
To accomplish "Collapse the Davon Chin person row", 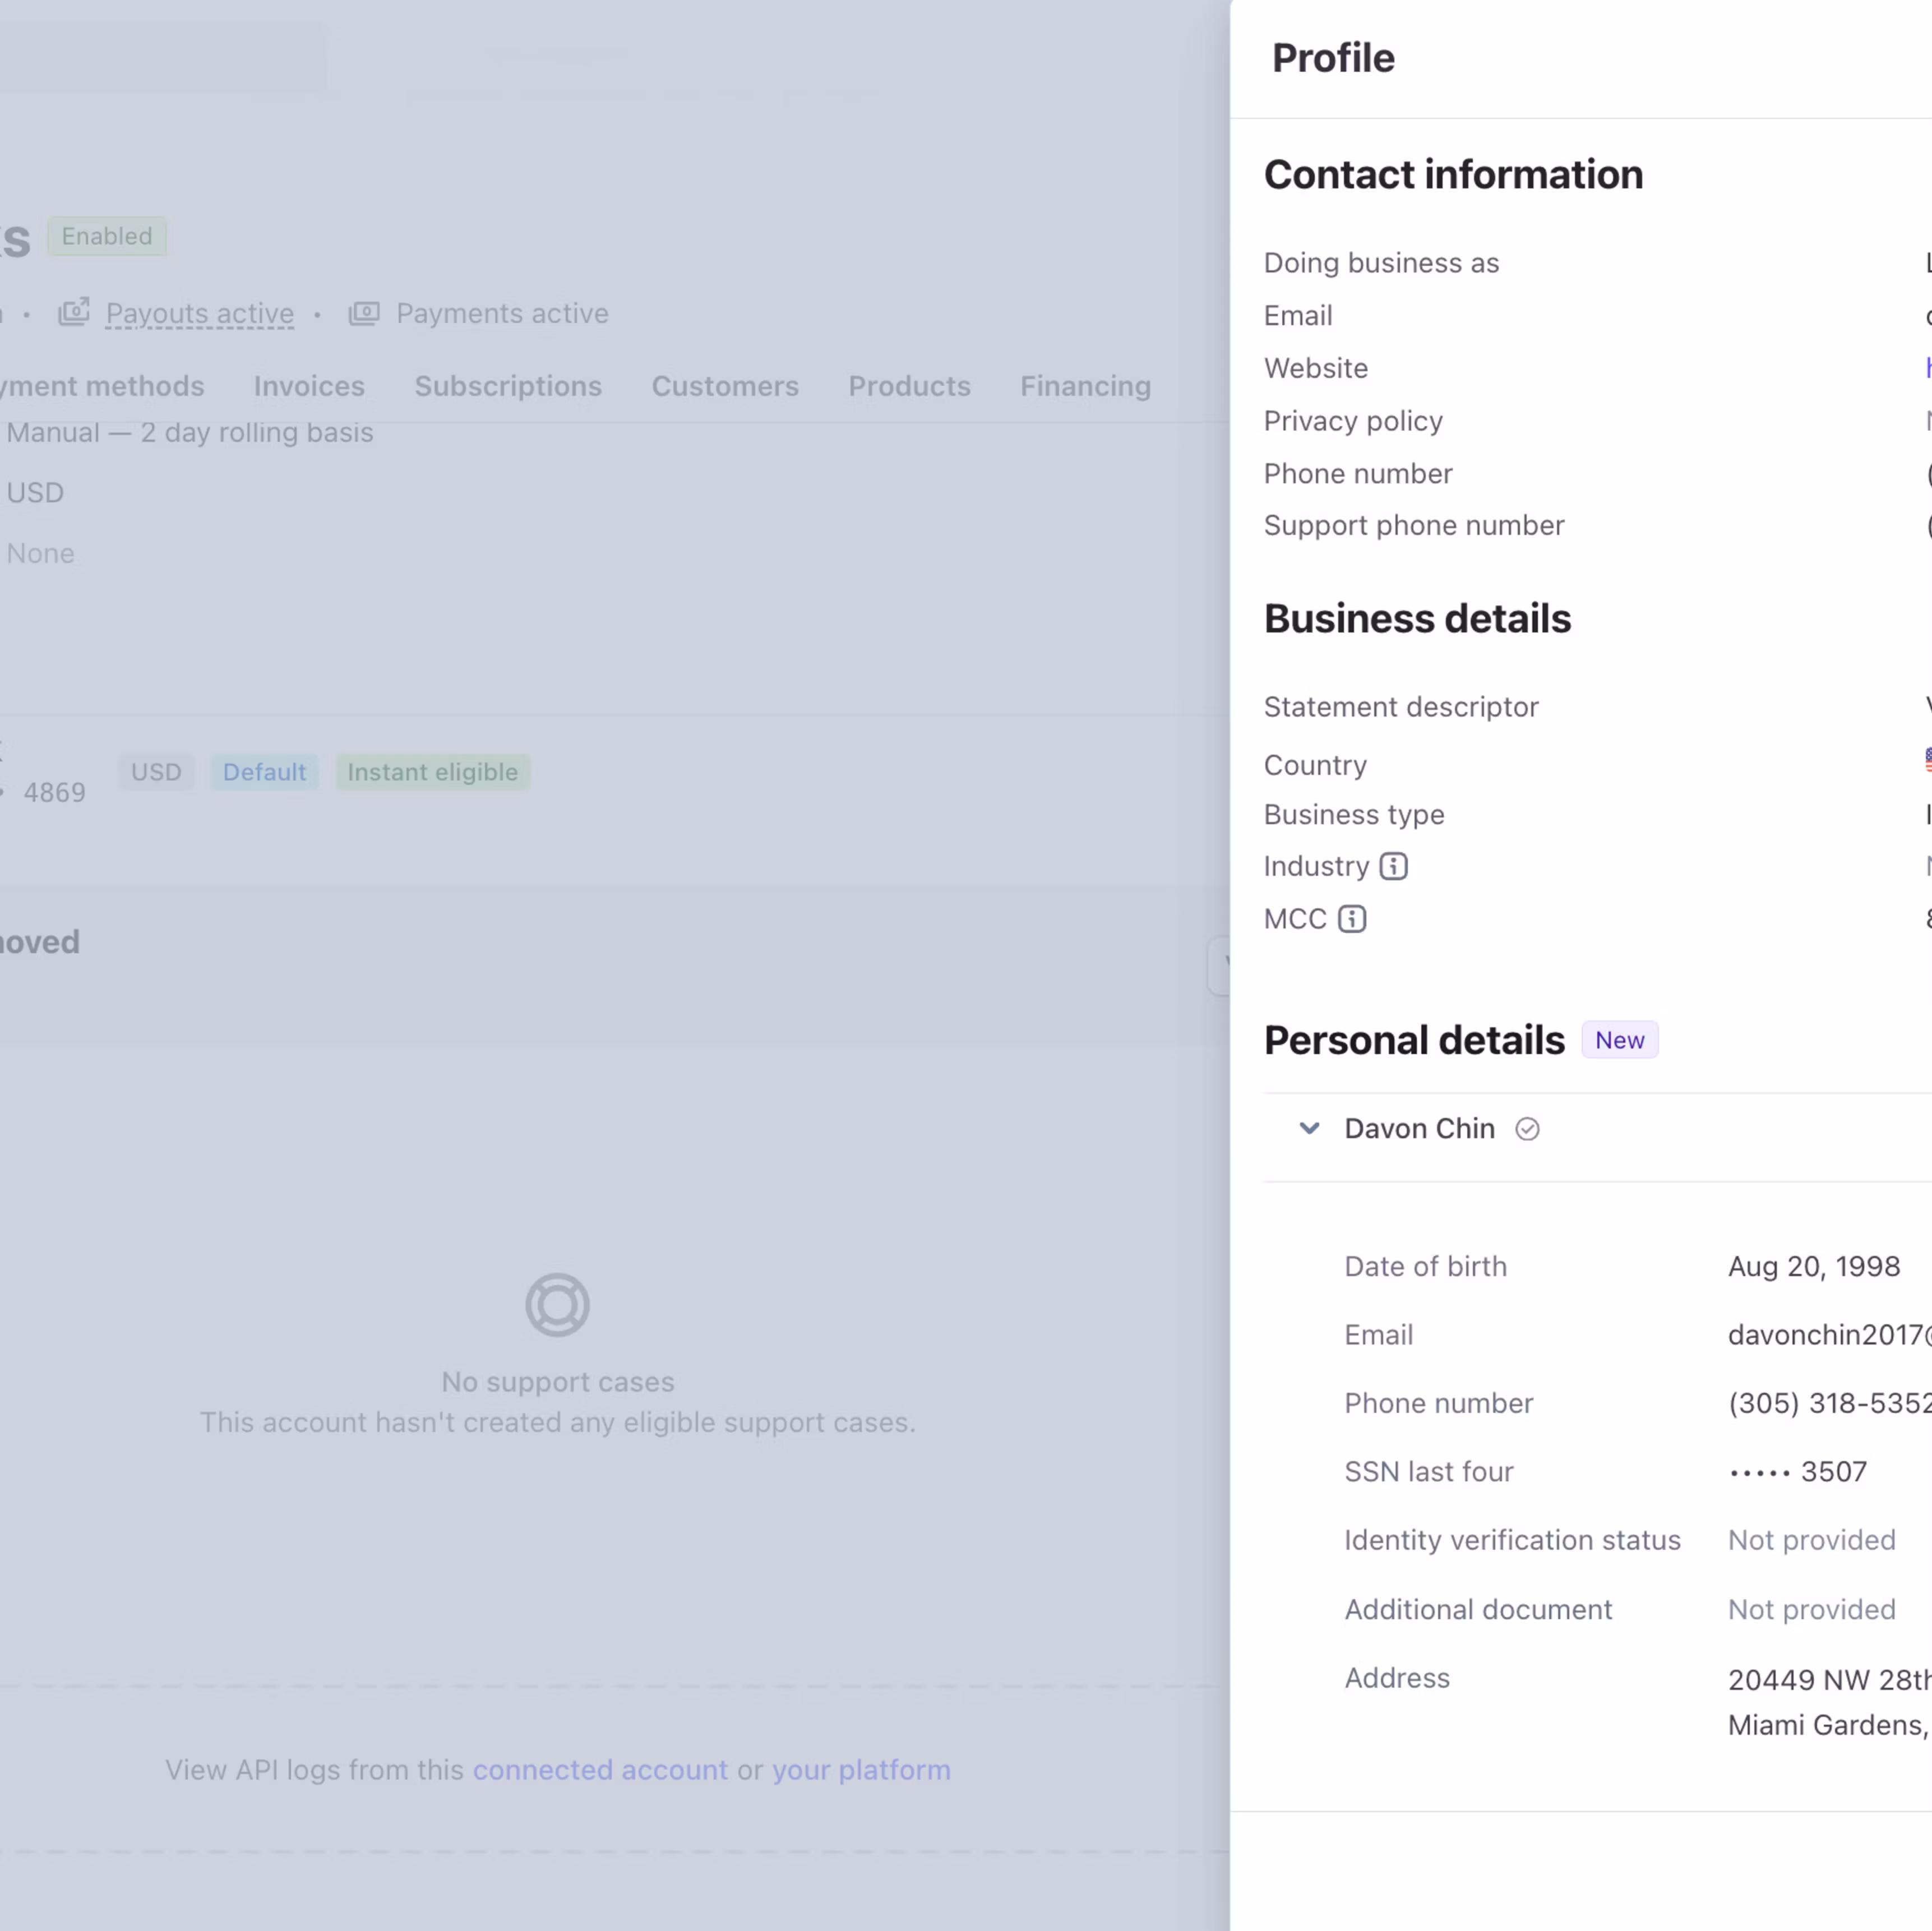I will [x=1309, y=1129].
